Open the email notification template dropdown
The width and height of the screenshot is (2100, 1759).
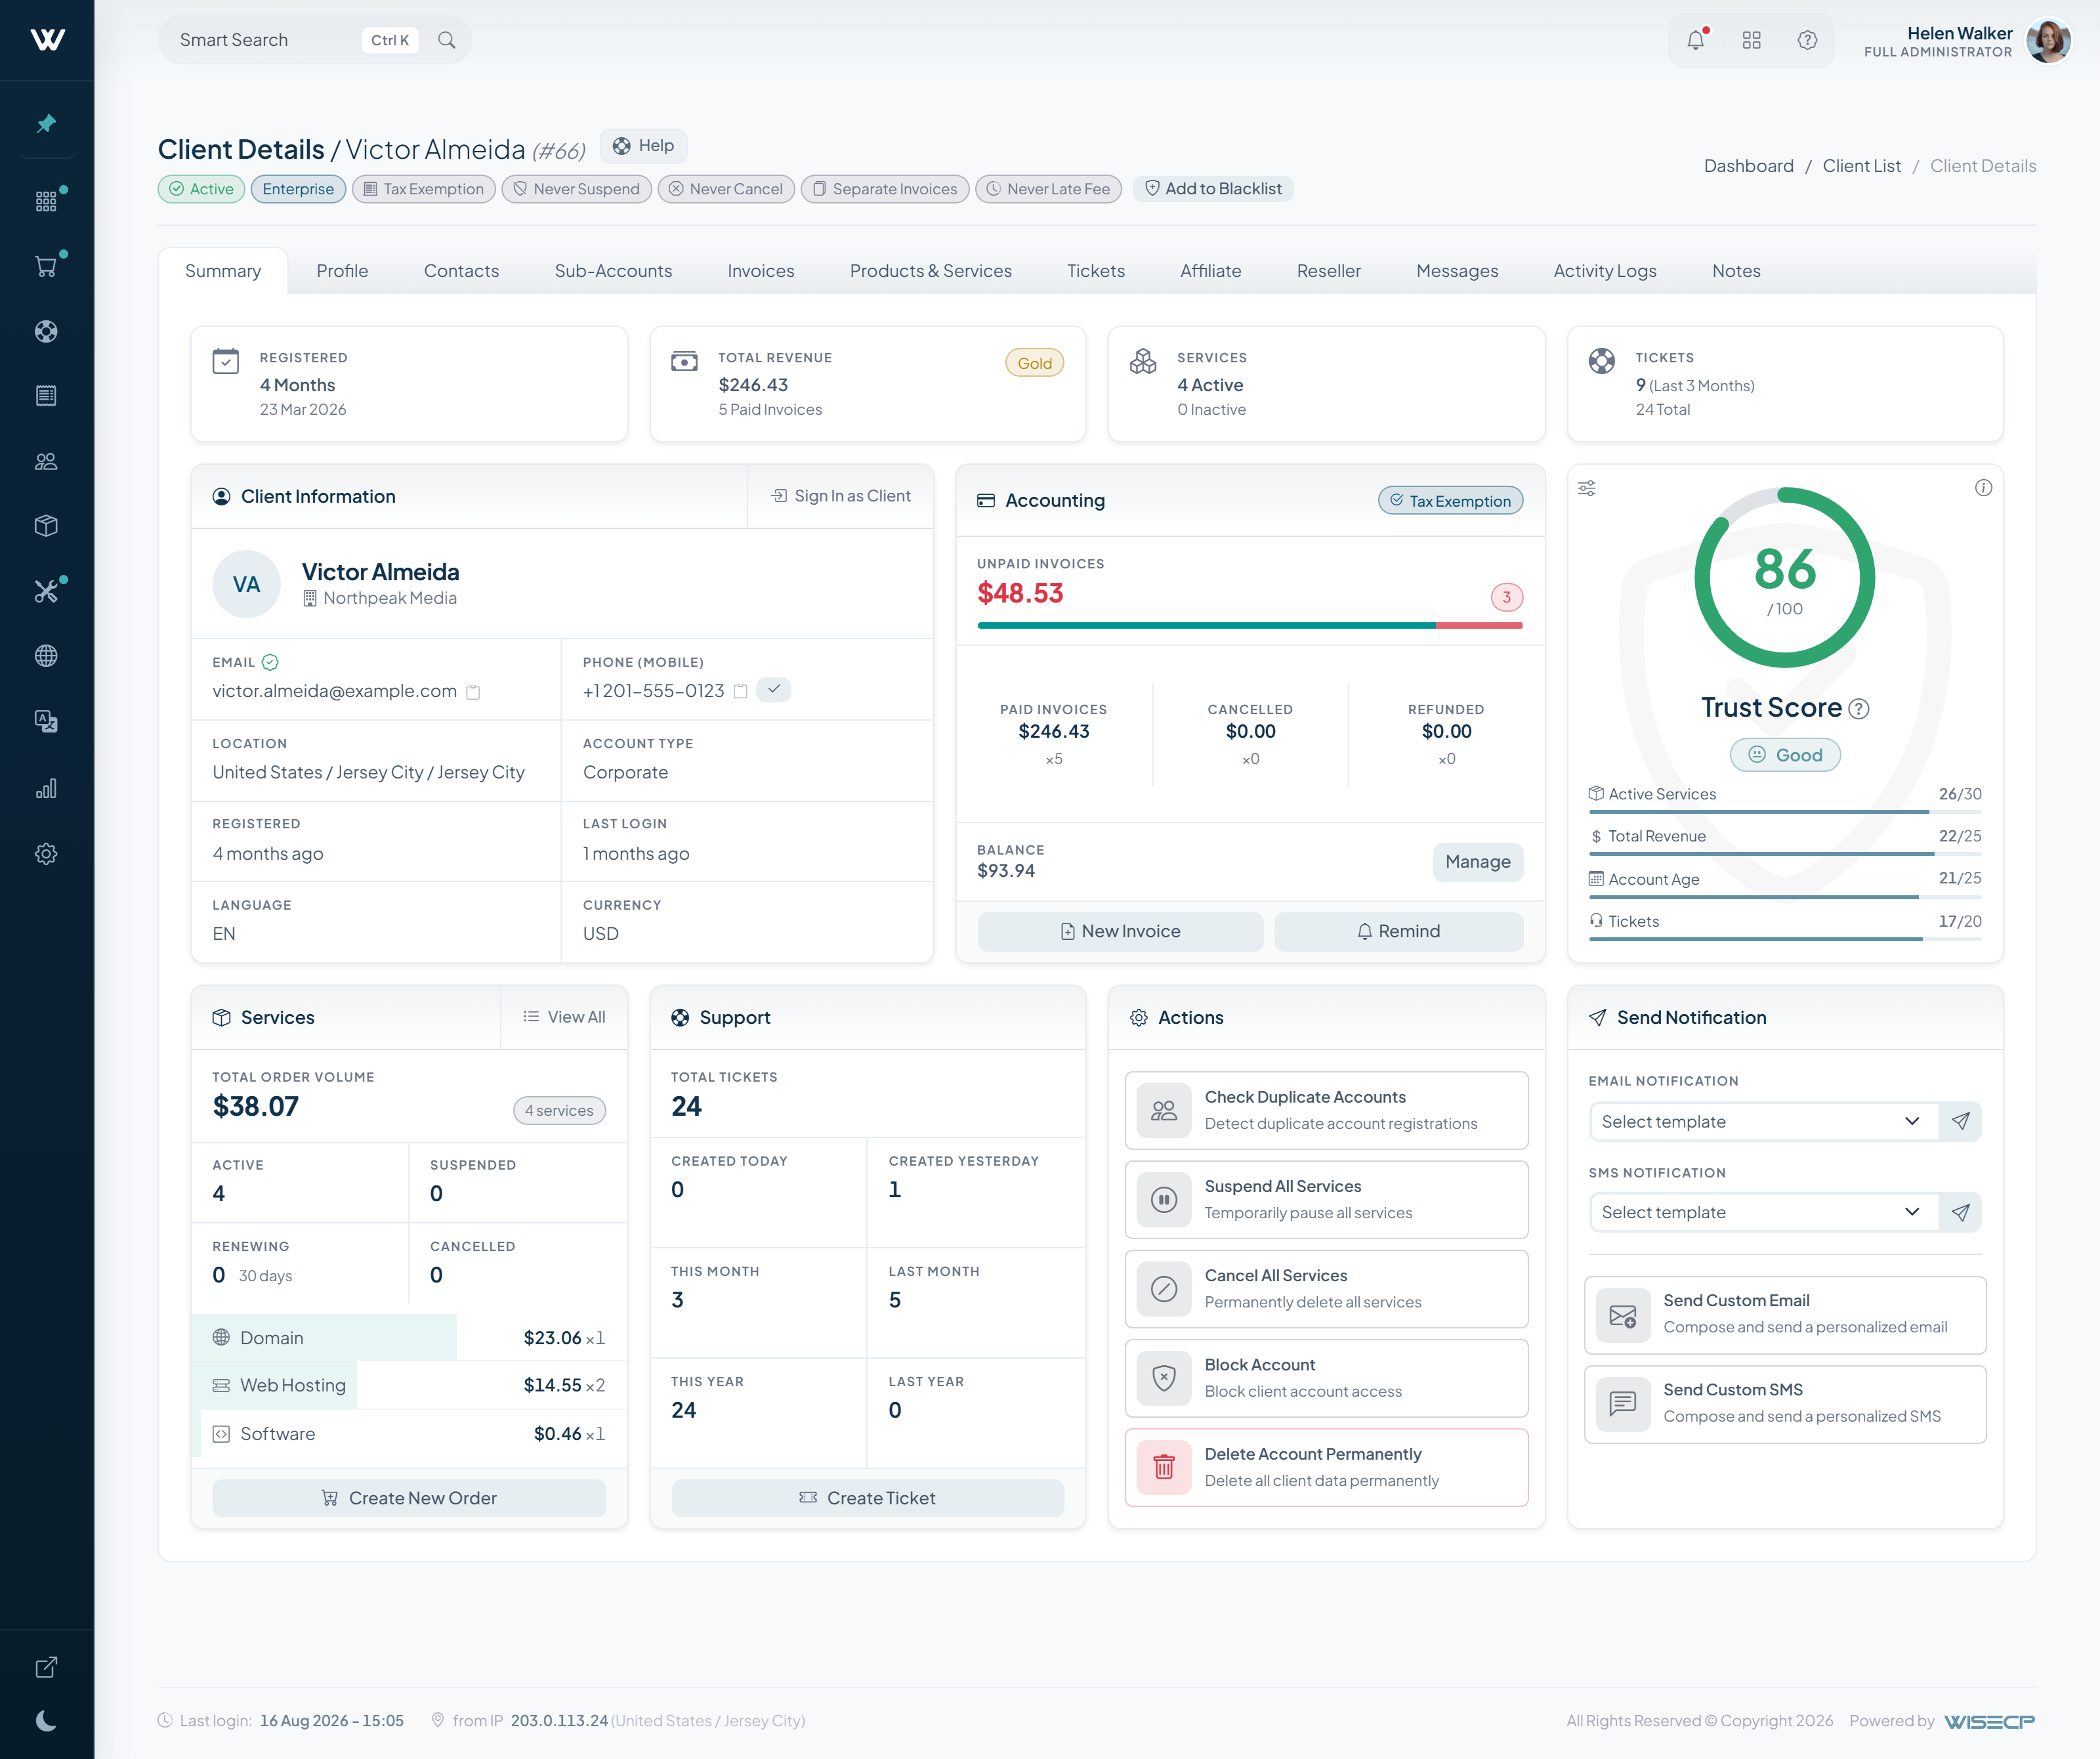[x=1763, y=1122]
